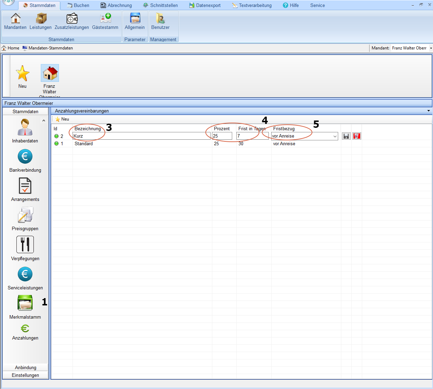Go to Home in the breadcrumb
433x389 pixels.
click(x=10, y=48)
